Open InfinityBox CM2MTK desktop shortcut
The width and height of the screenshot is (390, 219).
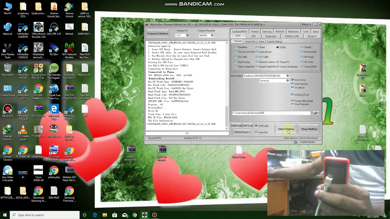coord(23,30)
